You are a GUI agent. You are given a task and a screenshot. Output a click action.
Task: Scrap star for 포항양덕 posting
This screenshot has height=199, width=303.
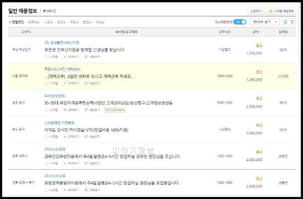[46, 190]
